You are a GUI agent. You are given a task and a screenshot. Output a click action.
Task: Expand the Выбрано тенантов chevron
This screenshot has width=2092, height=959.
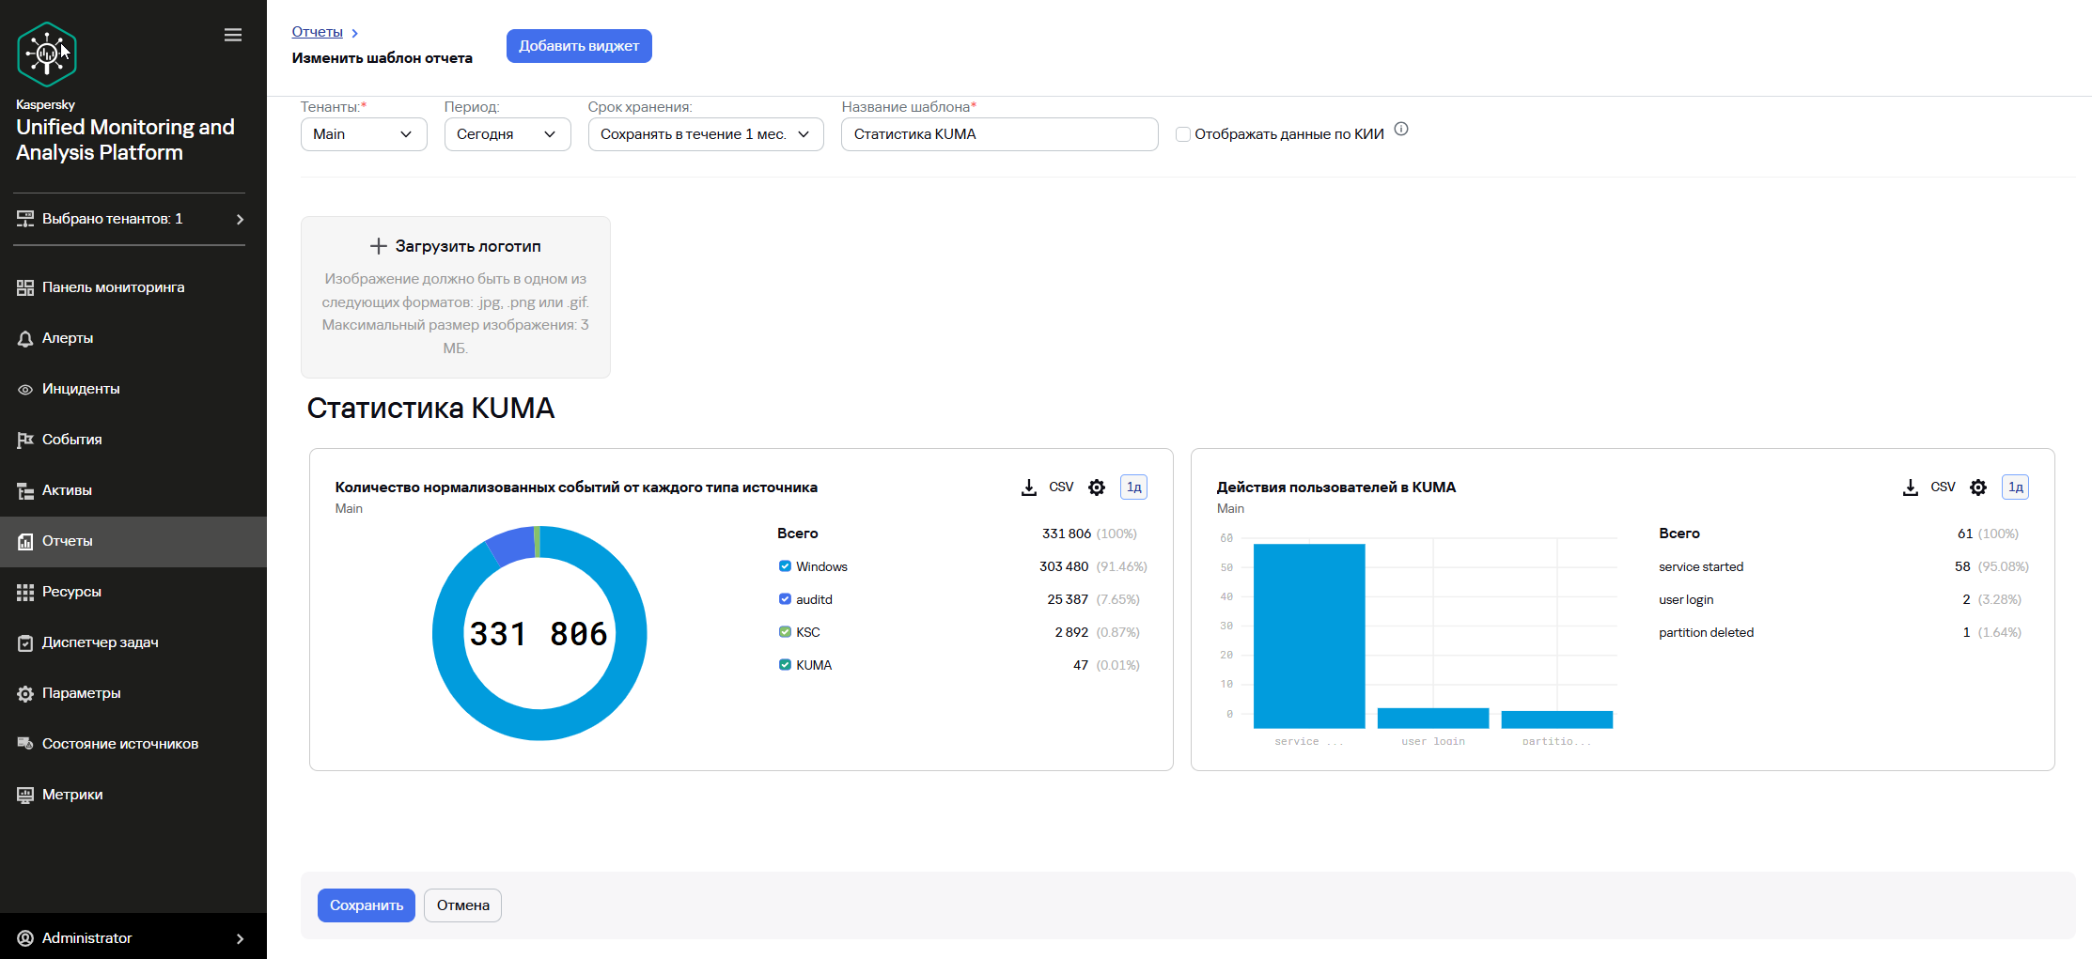(240, 219)
